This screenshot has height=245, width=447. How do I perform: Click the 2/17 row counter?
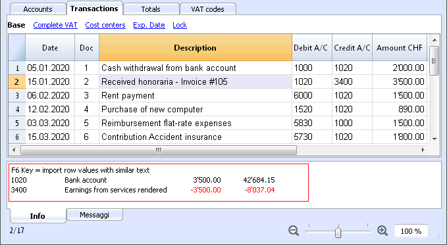[17, 231]
